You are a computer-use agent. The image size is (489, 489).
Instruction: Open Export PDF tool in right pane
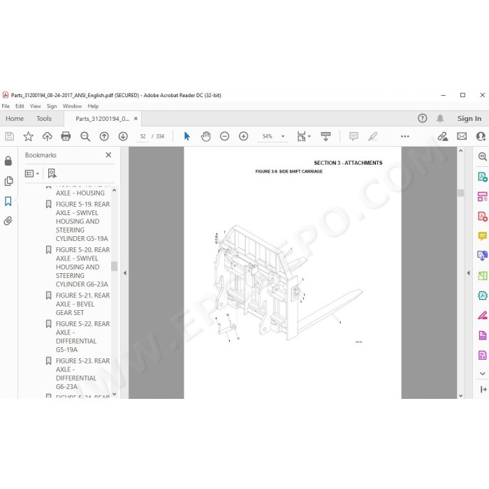tap(483, 177)
